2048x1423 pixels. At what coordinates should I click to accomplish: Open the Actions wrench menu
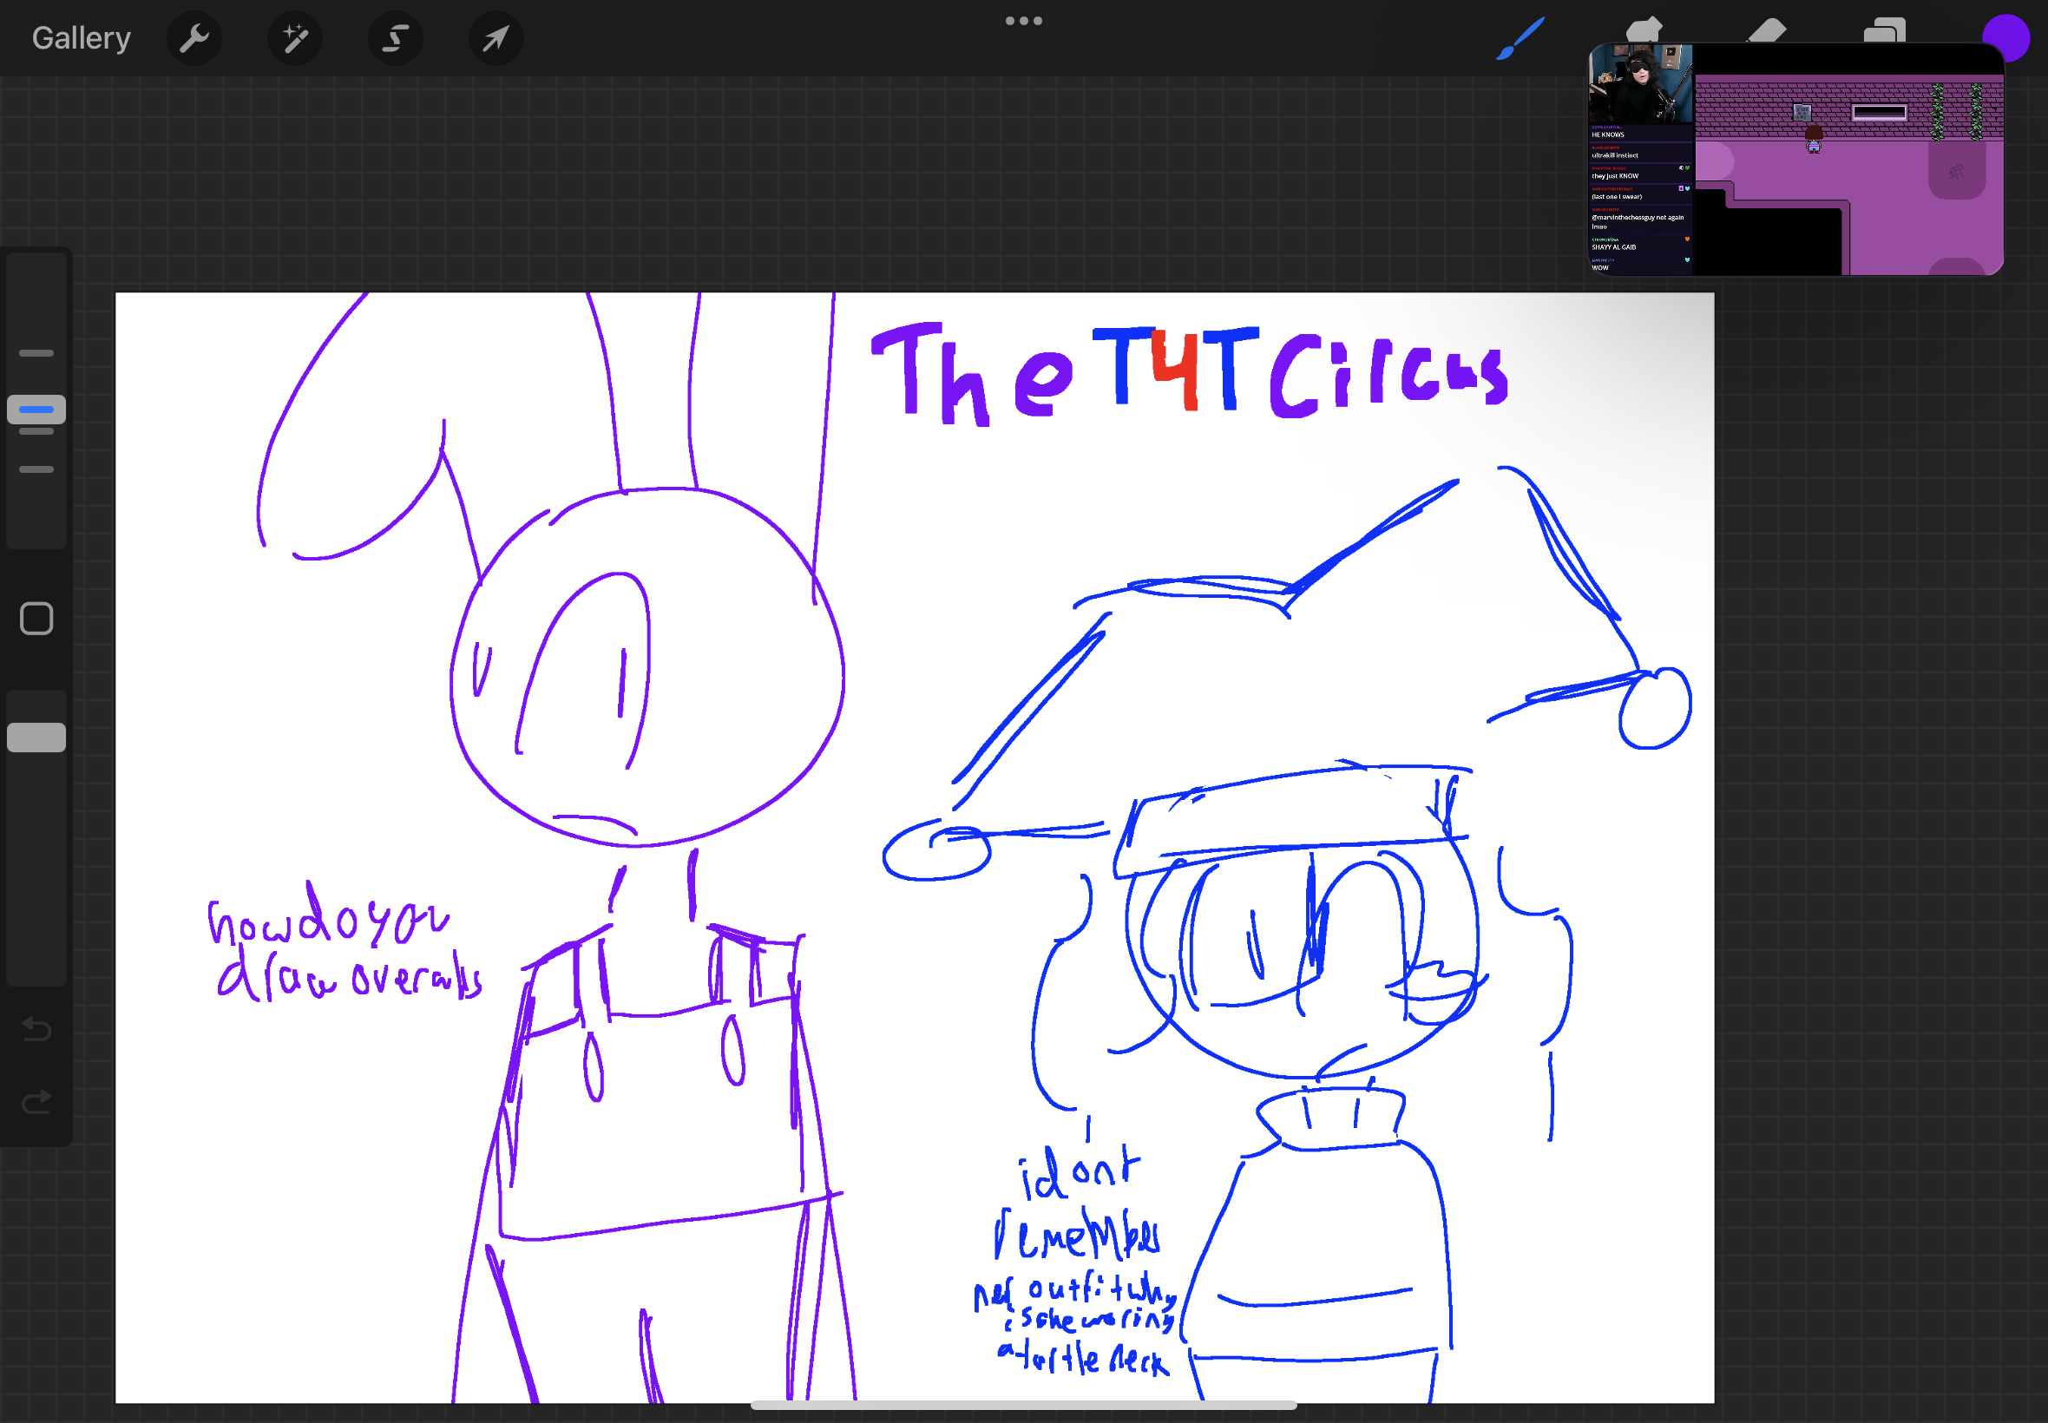194,38
